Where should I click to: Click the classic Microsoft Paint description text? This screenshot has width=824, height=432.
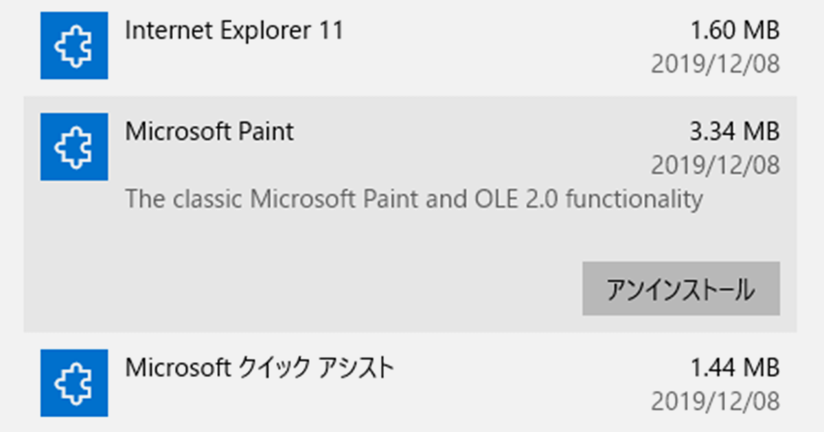(x=414, y=200)
